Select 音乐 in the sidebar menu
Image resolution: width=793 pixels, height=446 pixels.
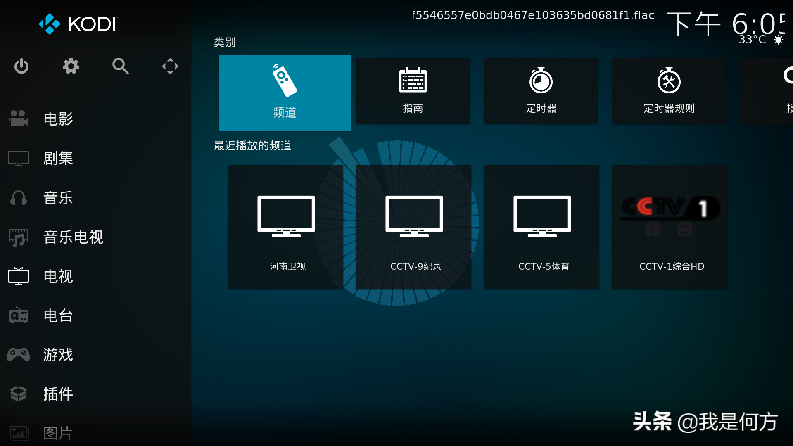click(x=95, y=198)
